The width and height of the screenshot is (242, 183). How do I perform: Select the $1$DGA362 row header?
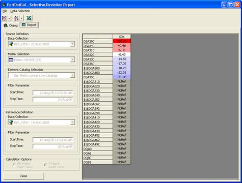point(98,104)
